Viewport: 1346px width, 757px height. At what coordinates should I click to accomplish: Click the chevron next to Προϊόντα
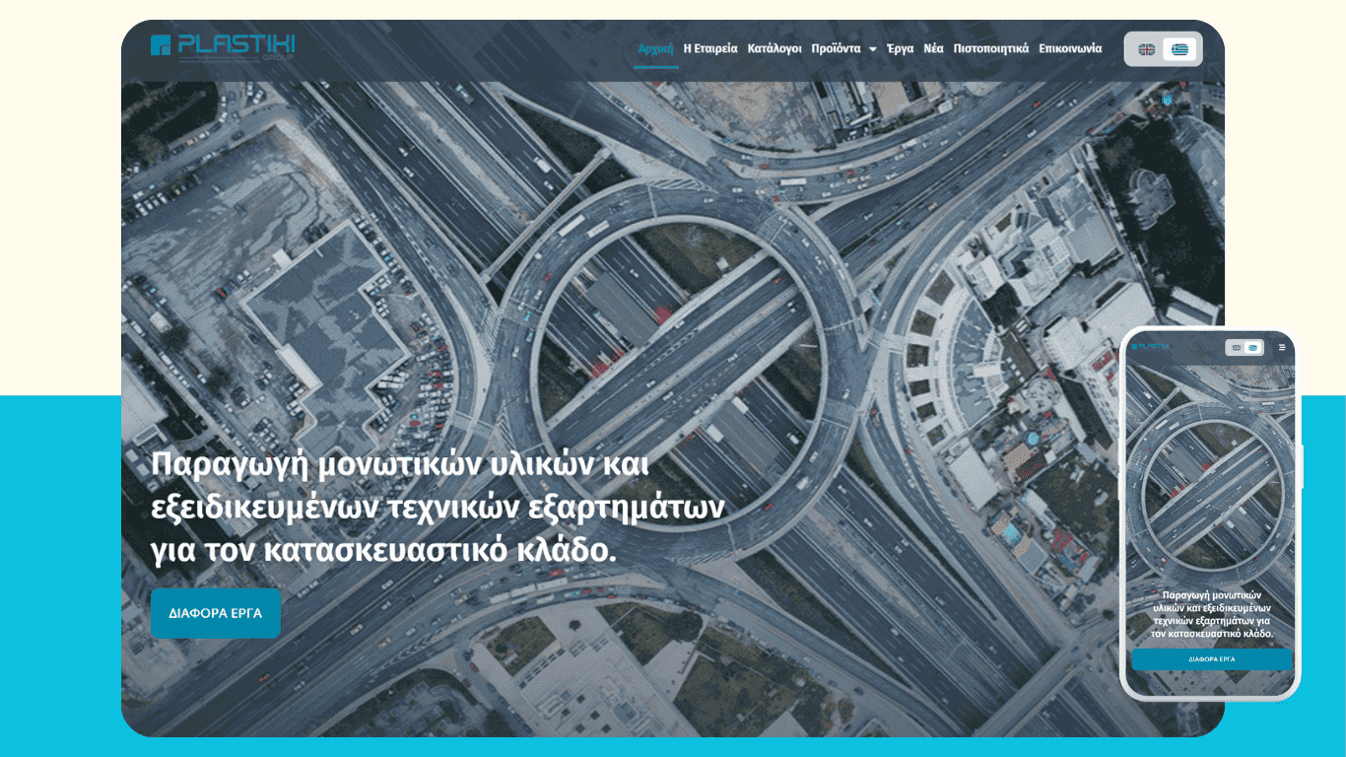(871, 47)
